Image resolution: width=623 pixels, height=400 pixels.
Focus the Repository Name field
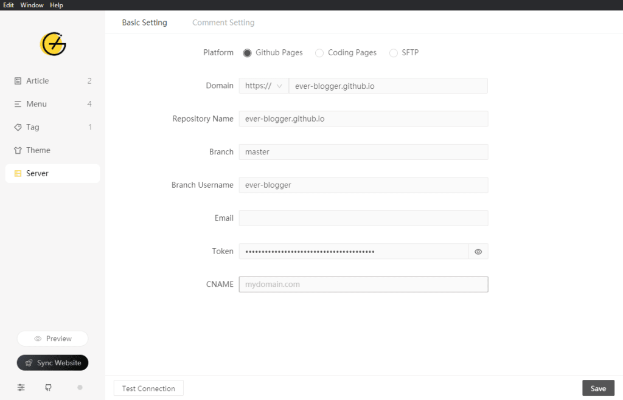click(363, 119)
